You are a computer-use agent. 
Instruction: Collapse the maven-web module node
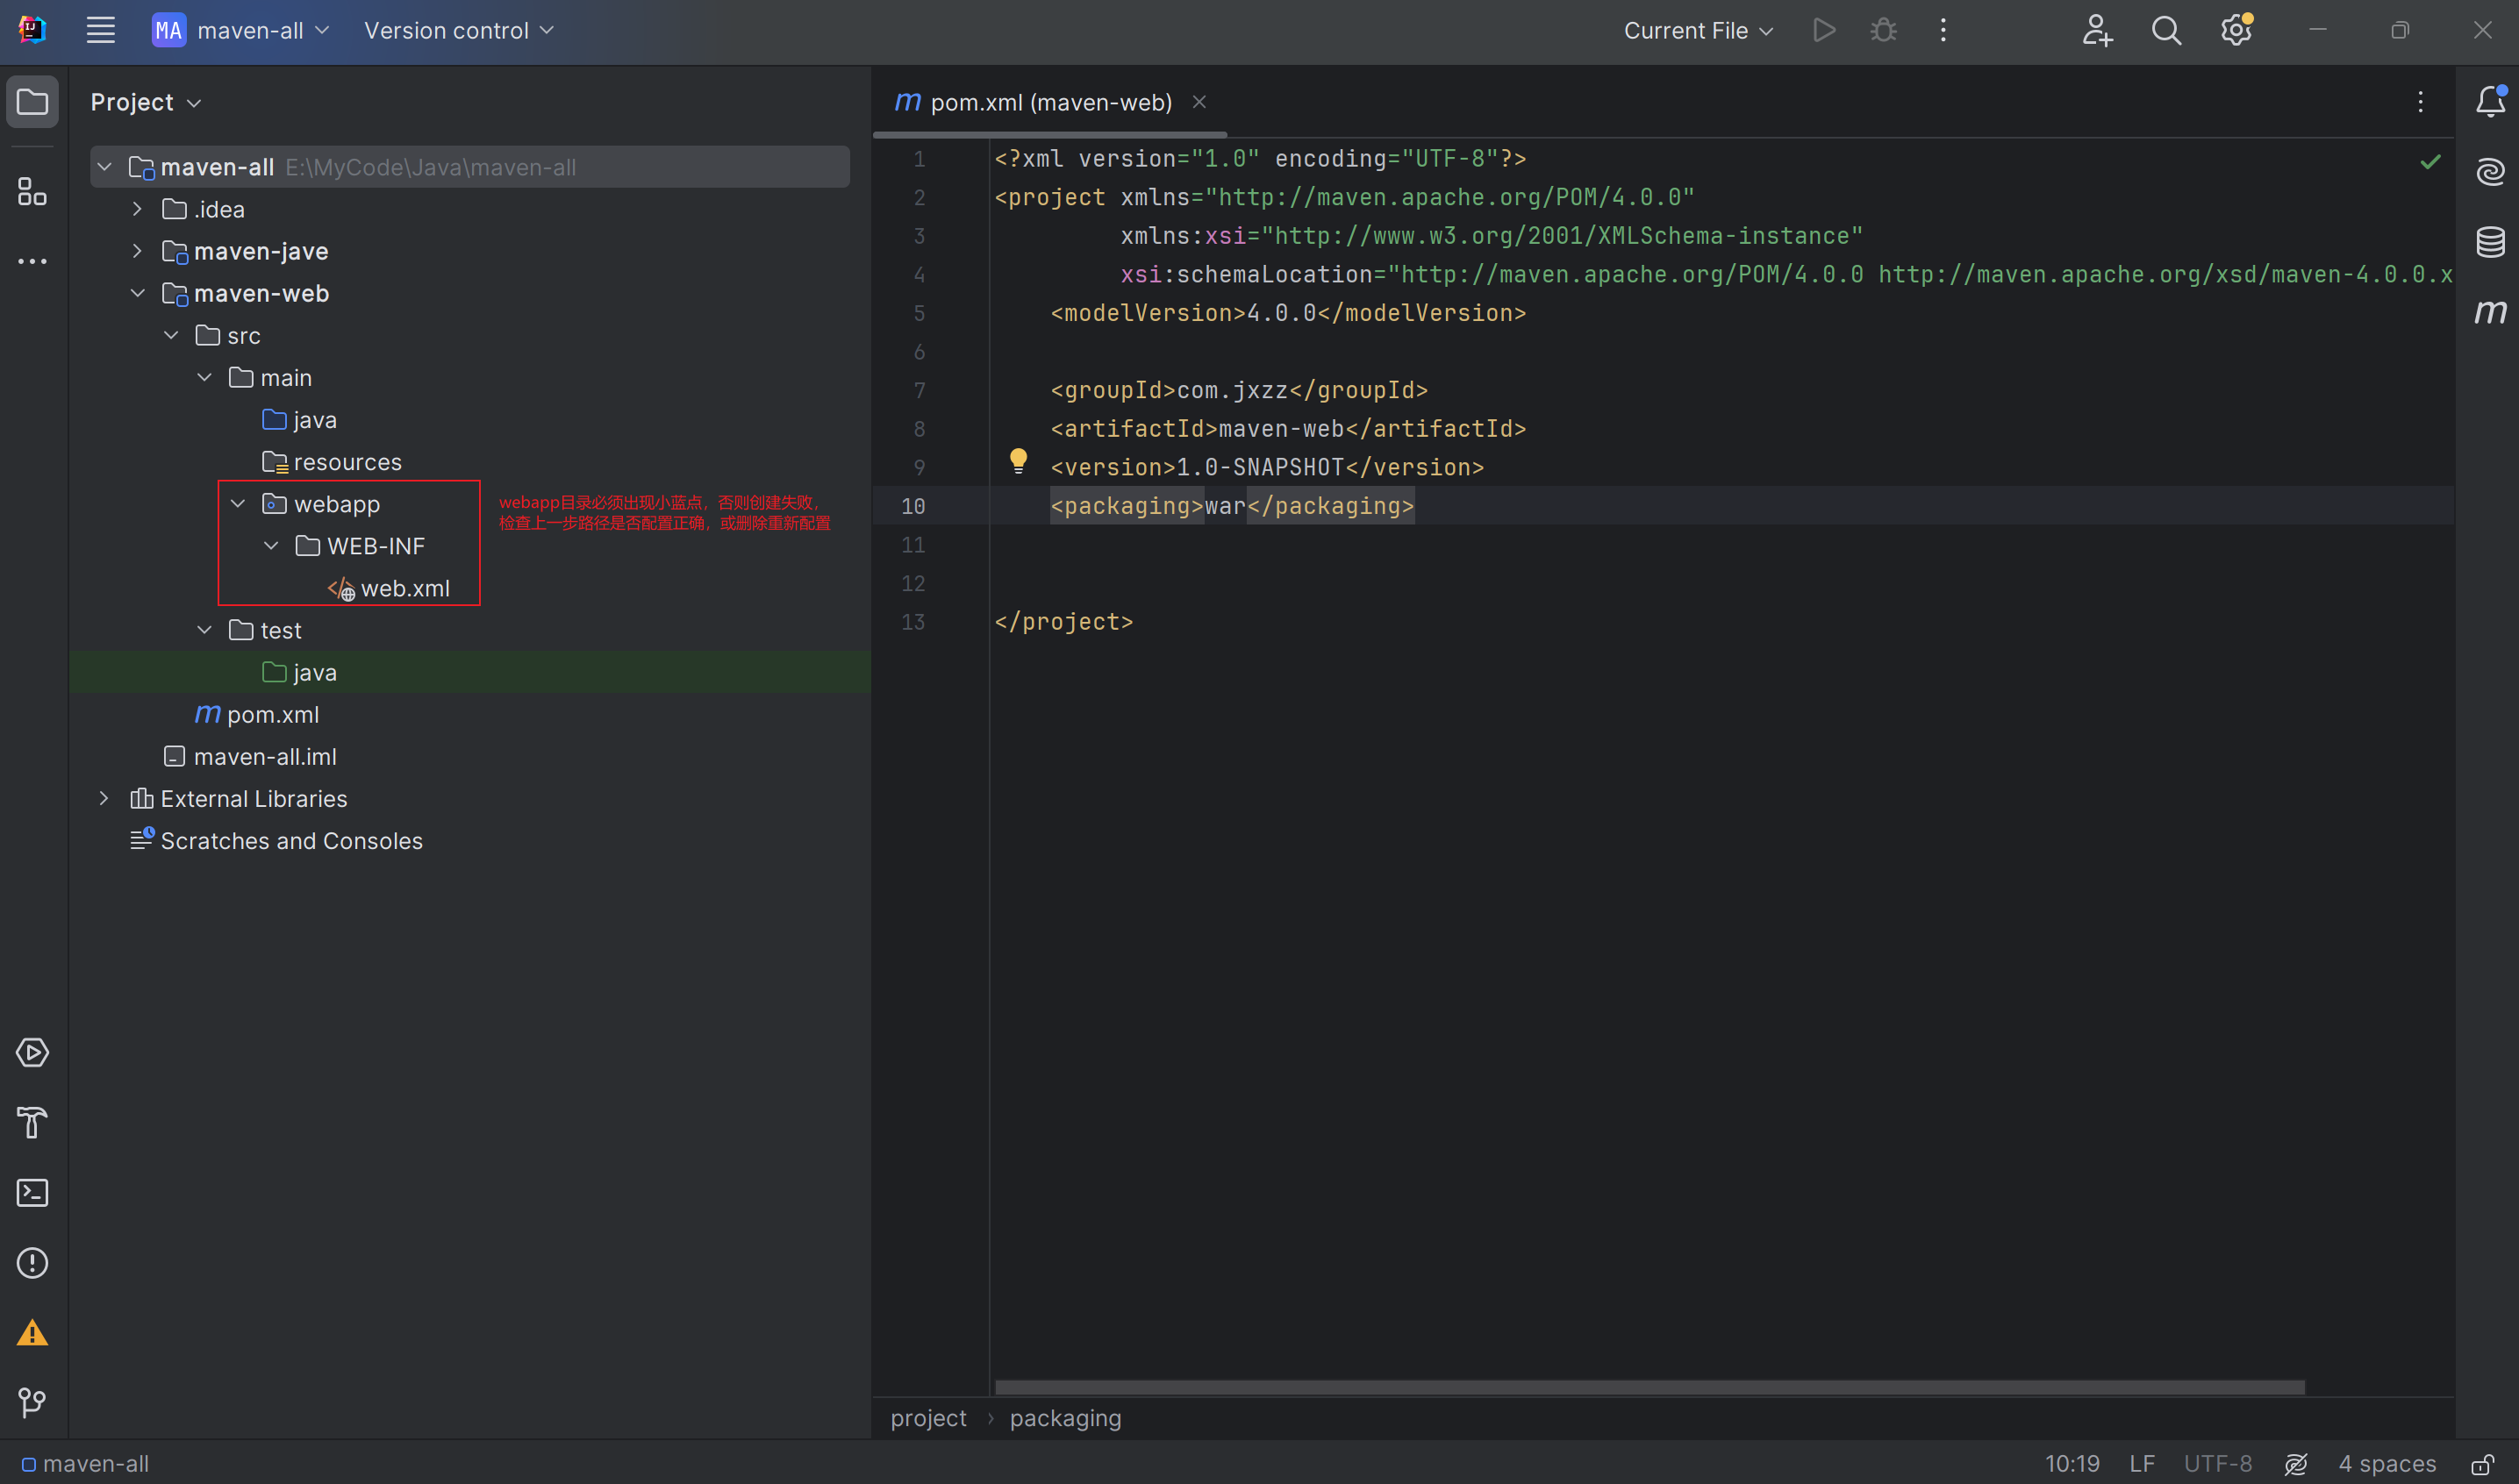(138, 293)
